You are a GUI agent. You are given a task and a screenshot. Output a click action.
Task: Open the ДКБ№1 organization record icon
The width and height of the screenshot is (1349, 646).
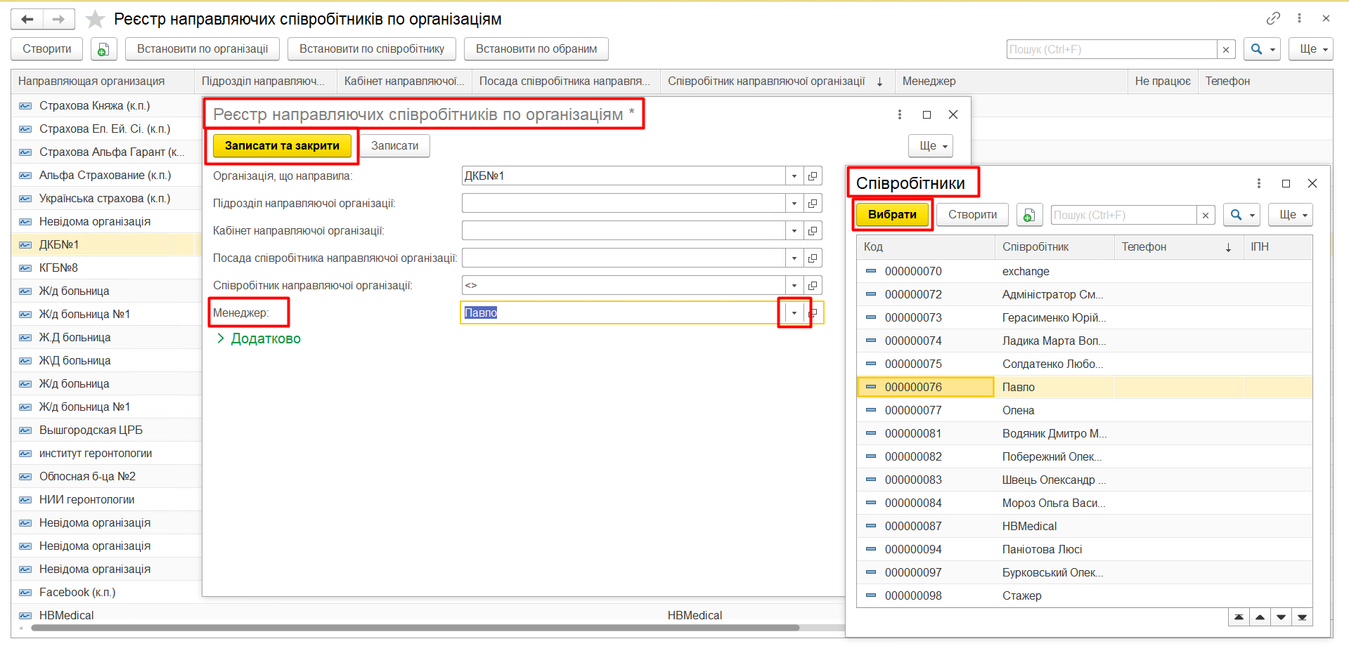click(x=813, y=176)
